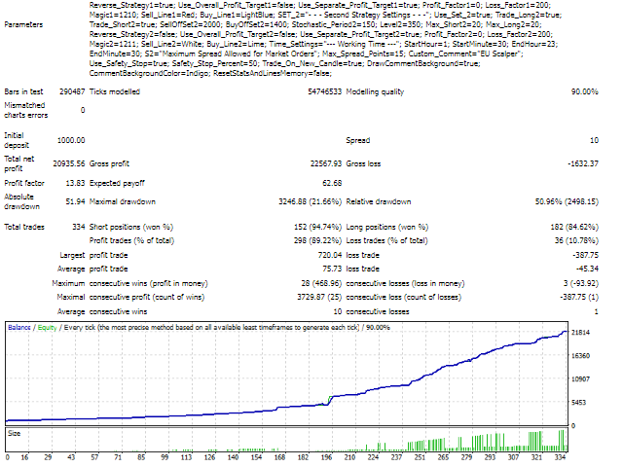
Task: Select the Total net profit value 20935.56
Action: tap(69, 163)
